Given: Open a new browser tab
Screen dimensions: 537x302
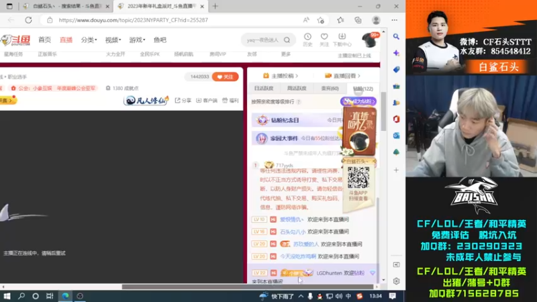Looking at the screenshot, I should tap(215, 6).
